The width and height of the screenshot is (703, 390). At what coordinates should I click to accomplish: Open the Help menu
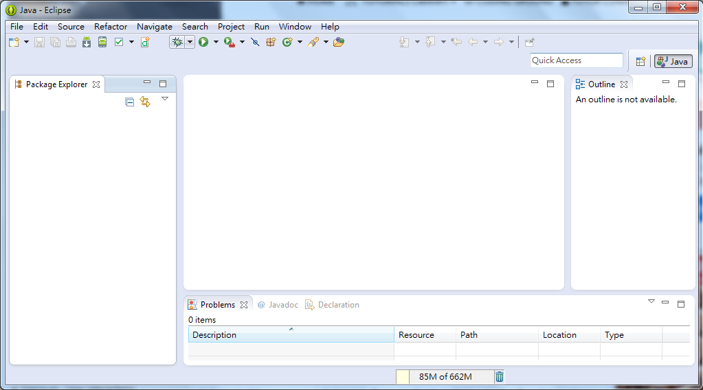coord(330,26)
